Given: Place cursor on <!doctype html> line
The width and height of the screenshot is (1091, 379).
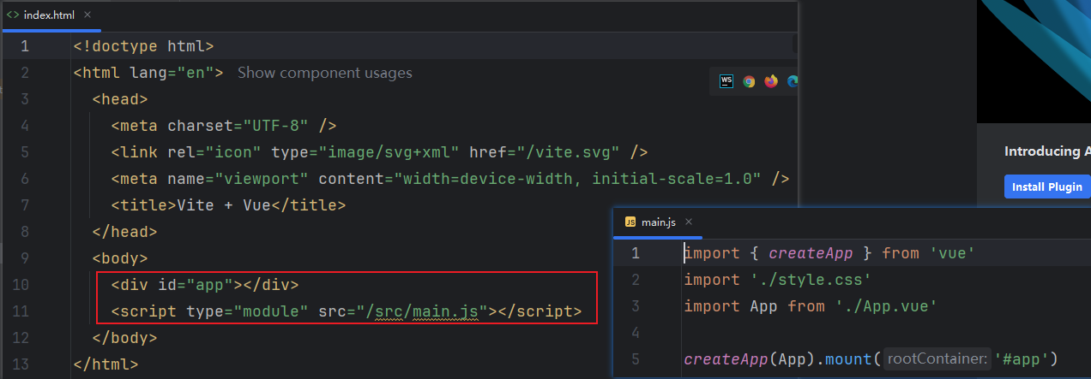Looking at the screenshot, I should [x=143, y=46].
